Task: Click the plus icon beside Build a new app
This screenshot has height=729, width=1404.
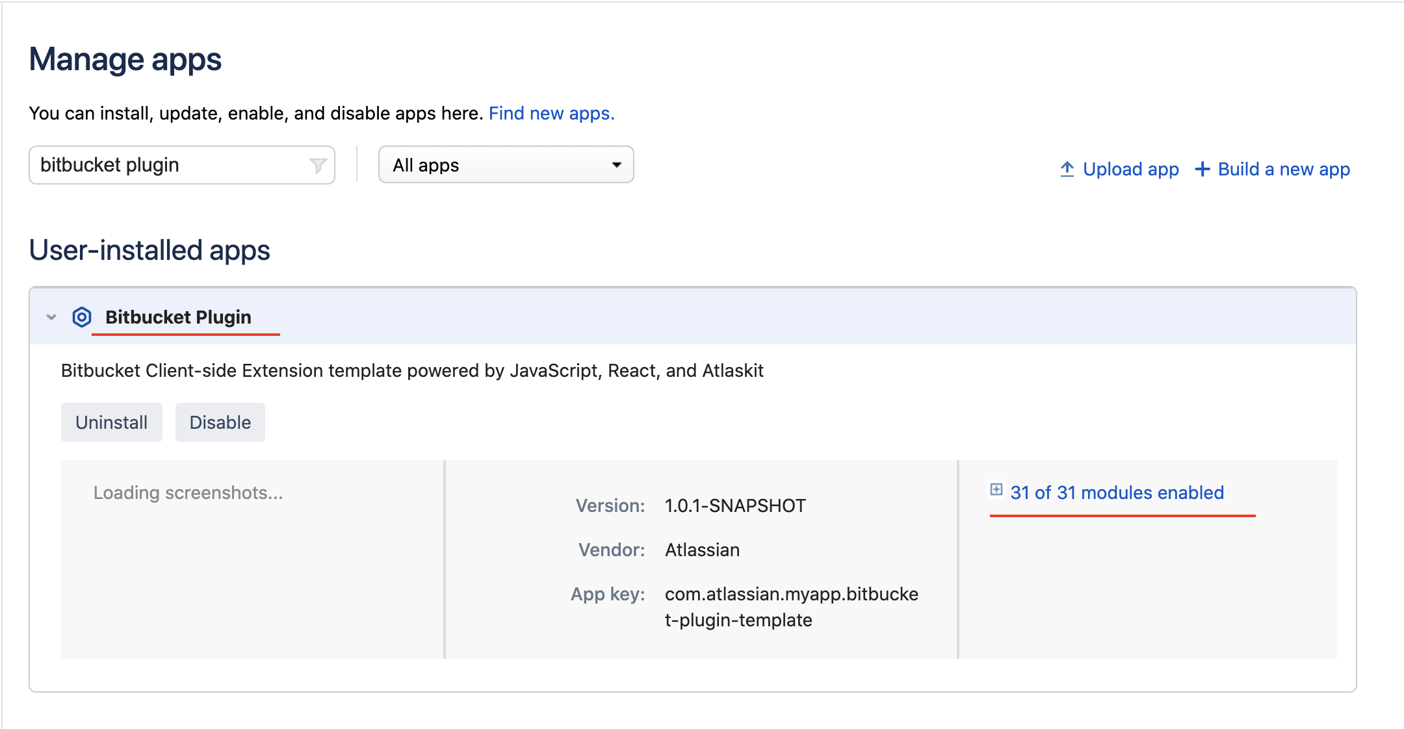Action: click(1202, 169)
